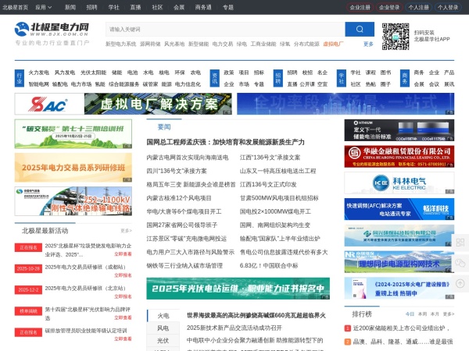Click the blue 行业 category badge

pyautogui.click(x=20, y=78)
